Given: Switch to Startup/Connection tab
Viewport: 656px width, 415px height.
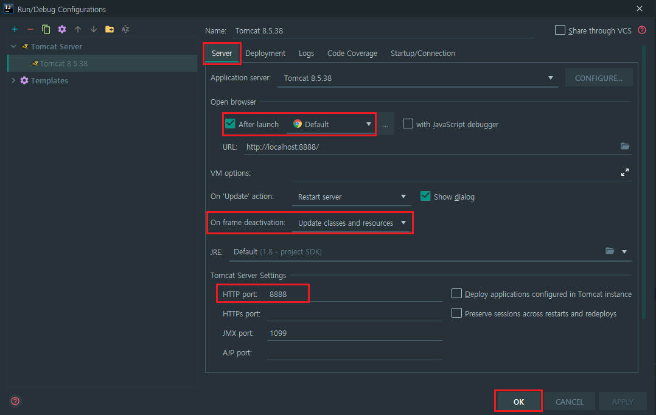Looking at the screenshot, I should [422, 54].
